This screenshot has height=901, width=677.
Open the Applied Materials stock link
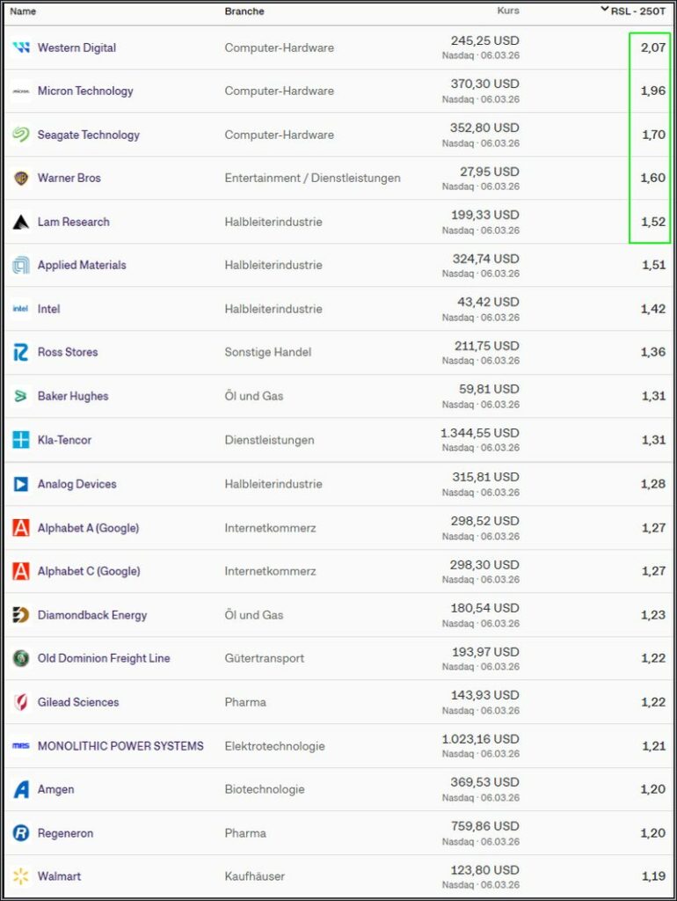click(82, 266)
